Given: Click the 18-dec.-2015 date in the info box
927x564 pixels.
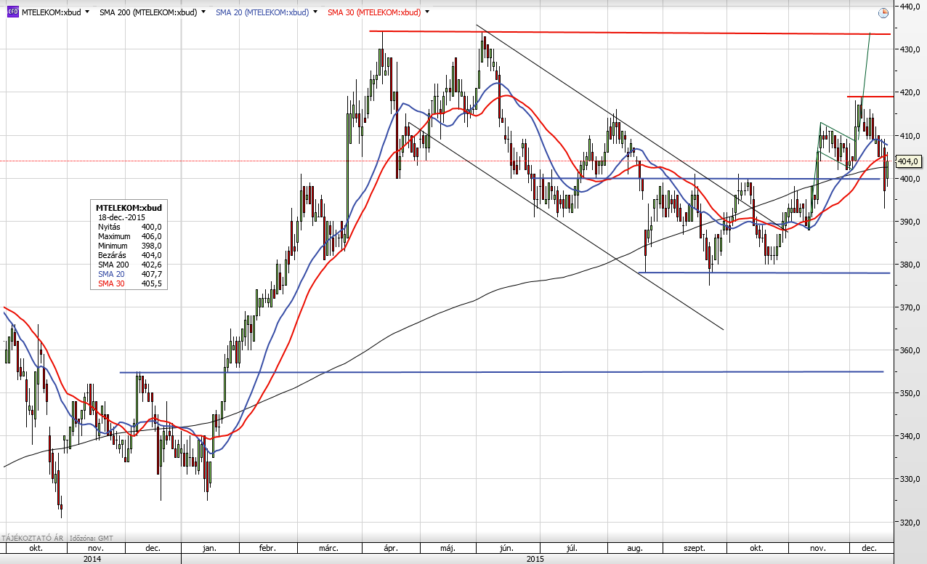Looking at the screenshot, I should 123,217.
